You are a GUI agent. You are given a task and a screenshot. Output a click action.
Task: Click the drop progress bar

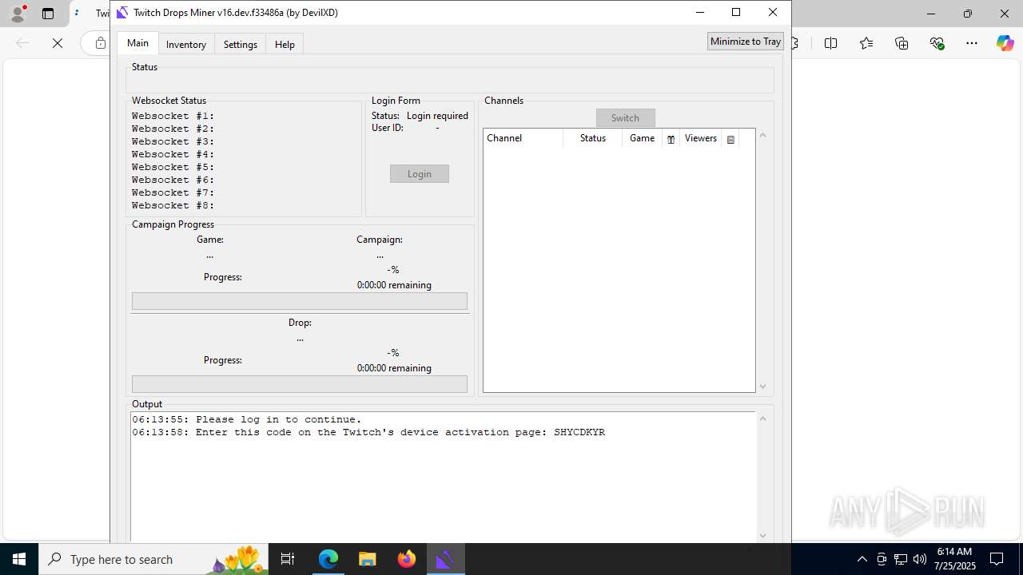[x=300, y=384]
